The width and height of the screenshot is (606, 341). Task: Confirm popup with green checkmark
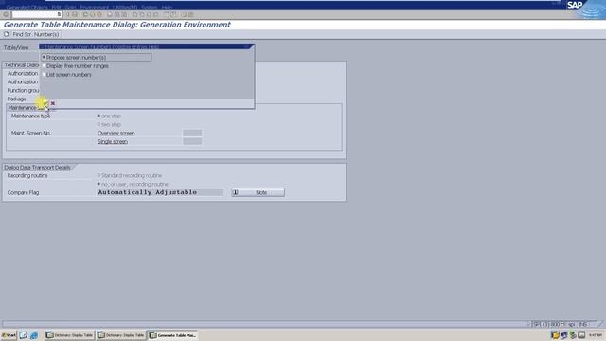45,103
